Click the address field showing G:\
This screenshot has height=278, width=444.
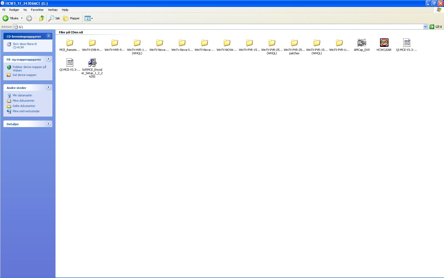[x=211, y=27]
